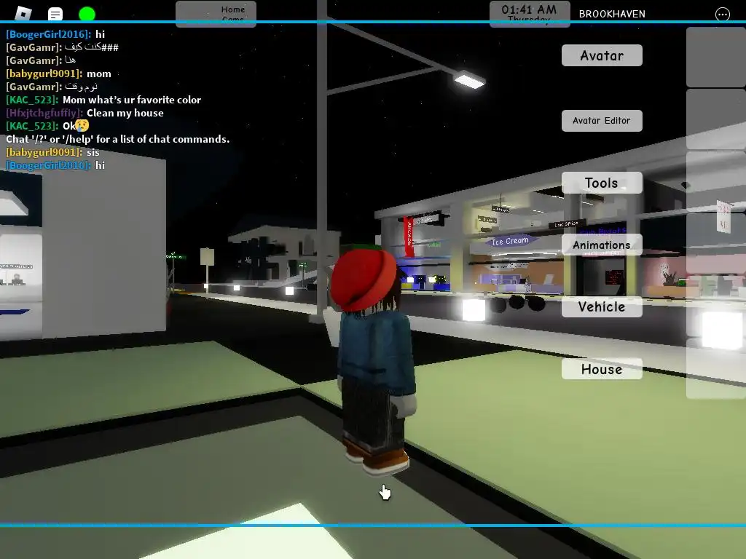Image resolution: width=746 pixels, height=559 pixels.
Task: Click Hfxjtchgfuffiy's "Clean my house" message
Action: coord(85,113)
